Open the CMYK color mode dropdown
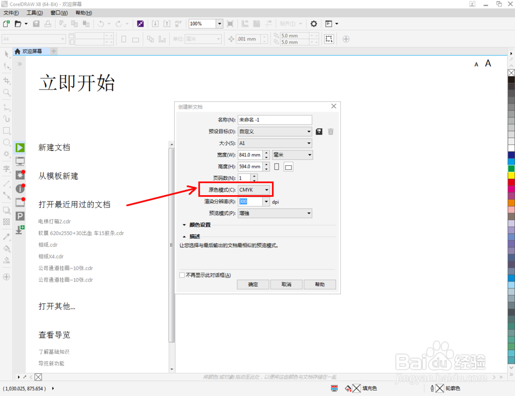This screenshot has height=396, width=515. click(254, 190)
